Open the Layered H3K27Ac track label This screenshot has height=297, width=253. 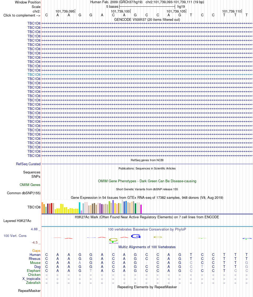[x=17, y=221]
